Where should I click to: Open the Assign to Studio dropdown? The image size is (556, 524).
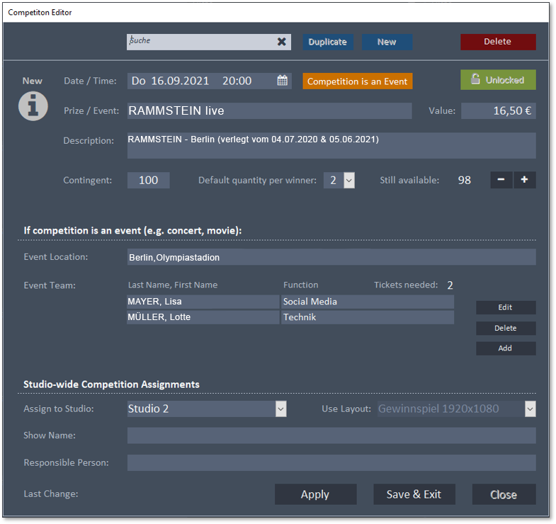(280, 409)
